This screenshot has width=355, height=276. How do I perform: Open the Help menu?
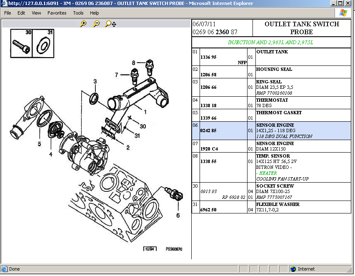pyautogui.click(x=95, y=13)
